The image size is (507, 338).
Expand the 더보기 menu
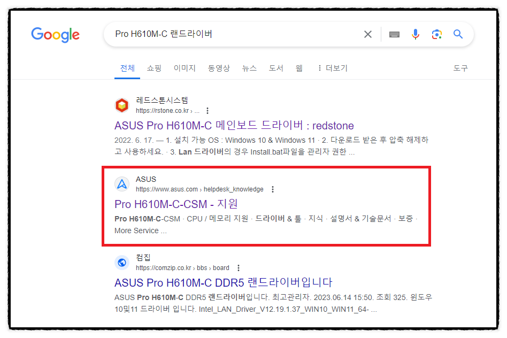point(333,68)
